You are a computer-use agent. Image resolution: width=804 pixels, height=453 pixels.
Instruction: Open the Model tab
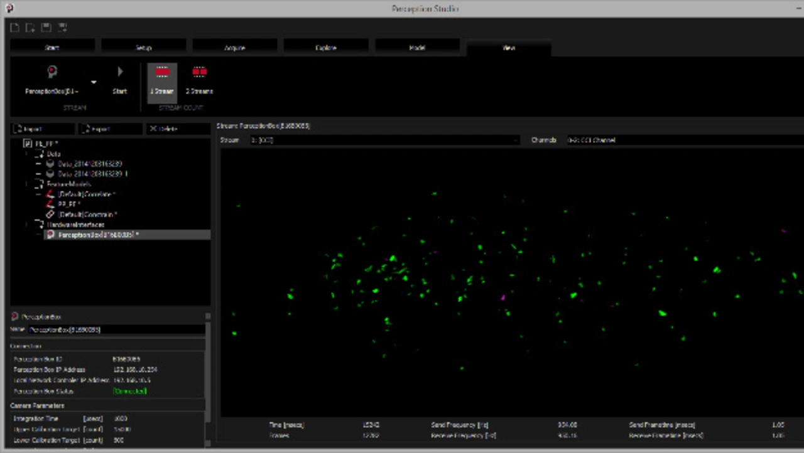click(x=418, y=48)
